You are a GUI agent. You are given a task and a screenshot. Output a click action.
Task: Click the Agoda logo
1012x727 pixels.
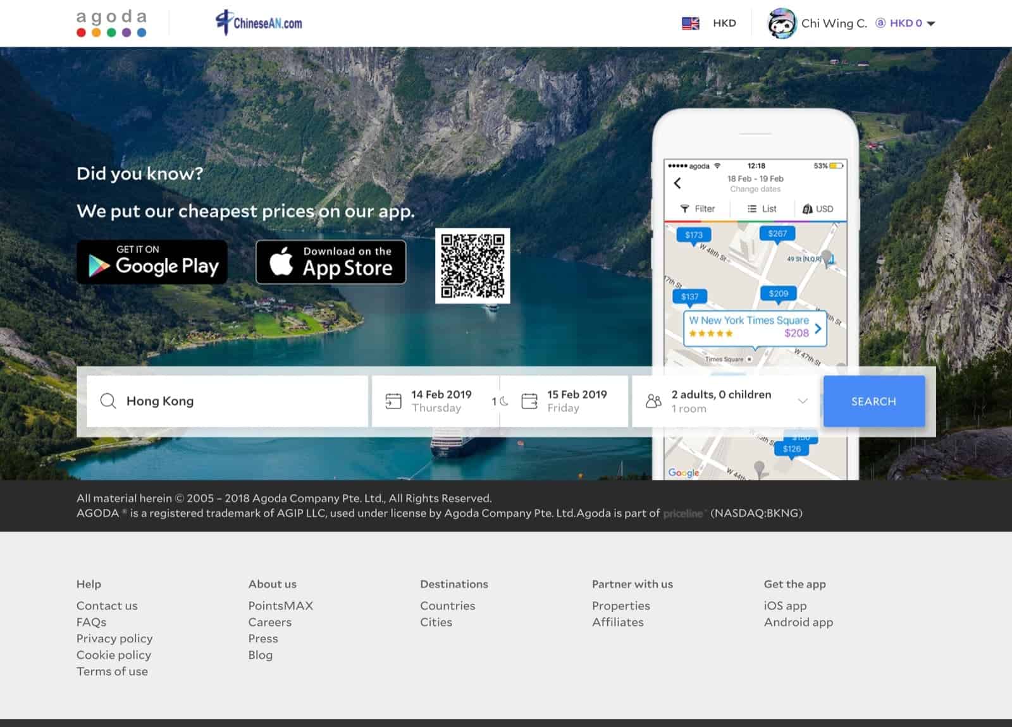pyautogui.click(x=111, y=23)
